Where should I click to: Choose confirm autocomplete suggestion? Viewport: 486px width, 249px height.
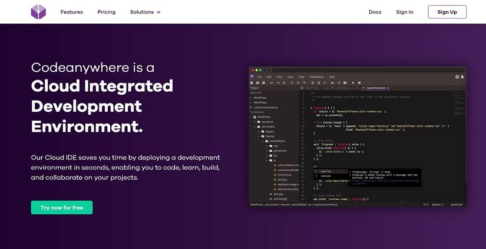coord(330,171)
